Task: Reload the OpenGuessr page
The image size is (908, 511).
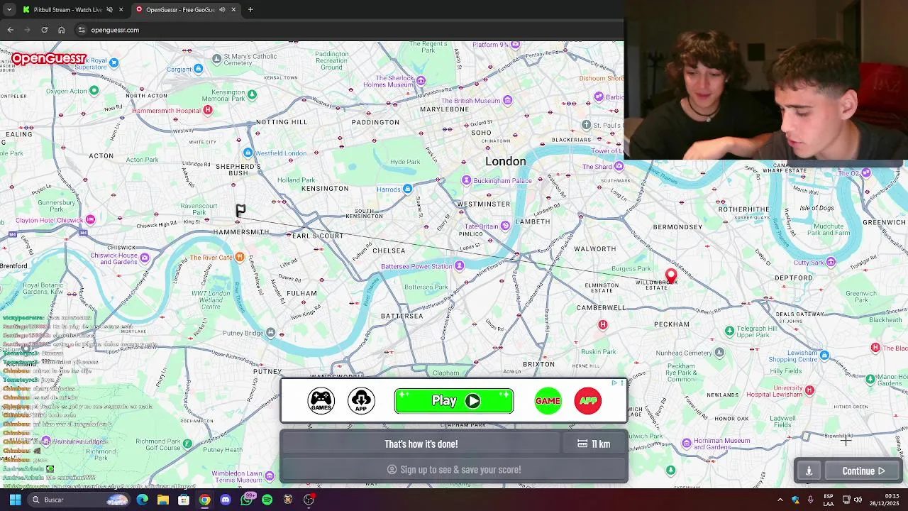Action: (44, 30)
